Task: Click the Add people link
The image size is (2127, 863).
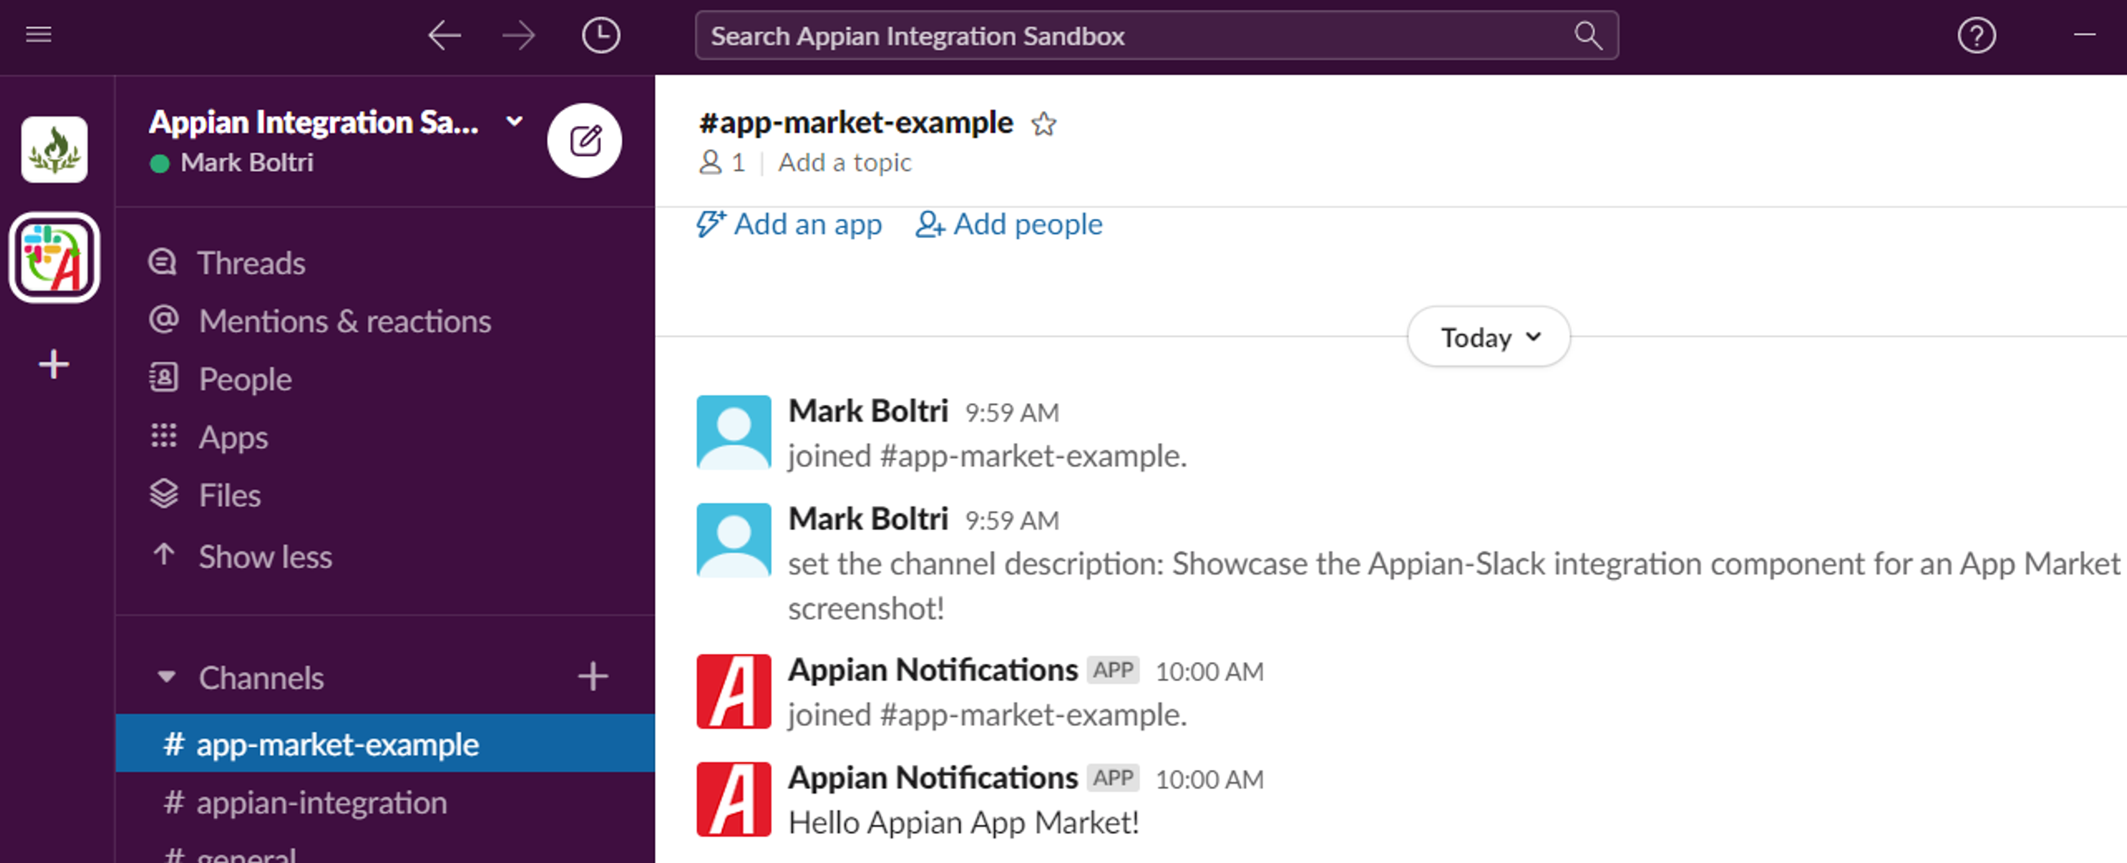Action: point(1009,224)
